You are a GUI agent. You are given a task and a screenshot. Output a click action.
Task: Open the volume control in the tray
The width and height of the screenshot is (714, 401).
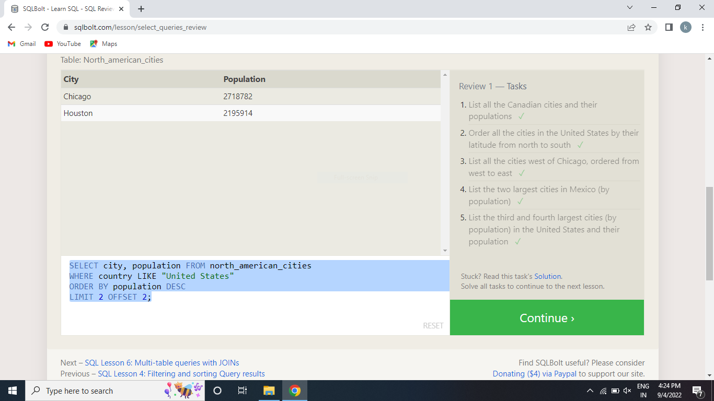coord(627,391)
